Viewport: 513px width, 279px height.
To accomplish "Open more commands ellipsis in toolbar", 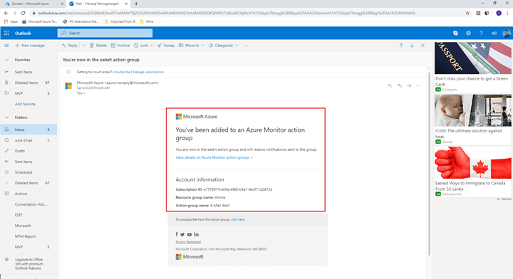I will pos(245,46).
